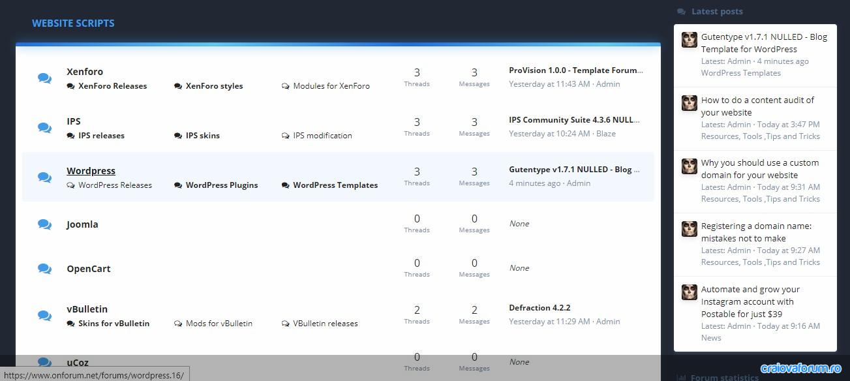Viewport: 850px width, 381px height.
Task: Click the icon beside IPS releases
Action: [x=70, y=136]
